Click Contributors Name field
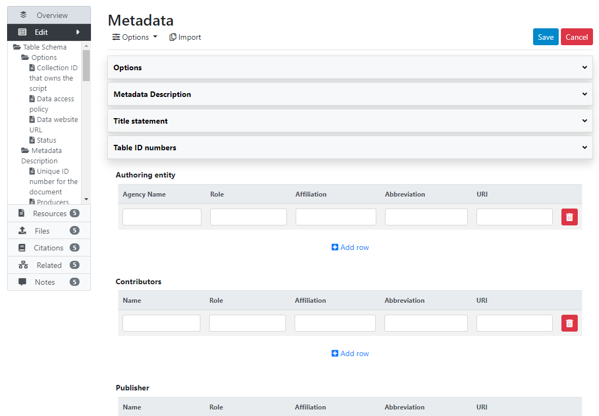599x416 pixels. [x=161, y=323]
